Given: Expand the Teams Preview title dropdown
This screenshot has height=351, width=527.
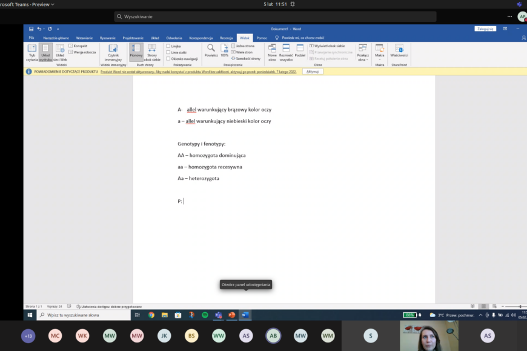Looking at the screenshot, I should point(53,4).
